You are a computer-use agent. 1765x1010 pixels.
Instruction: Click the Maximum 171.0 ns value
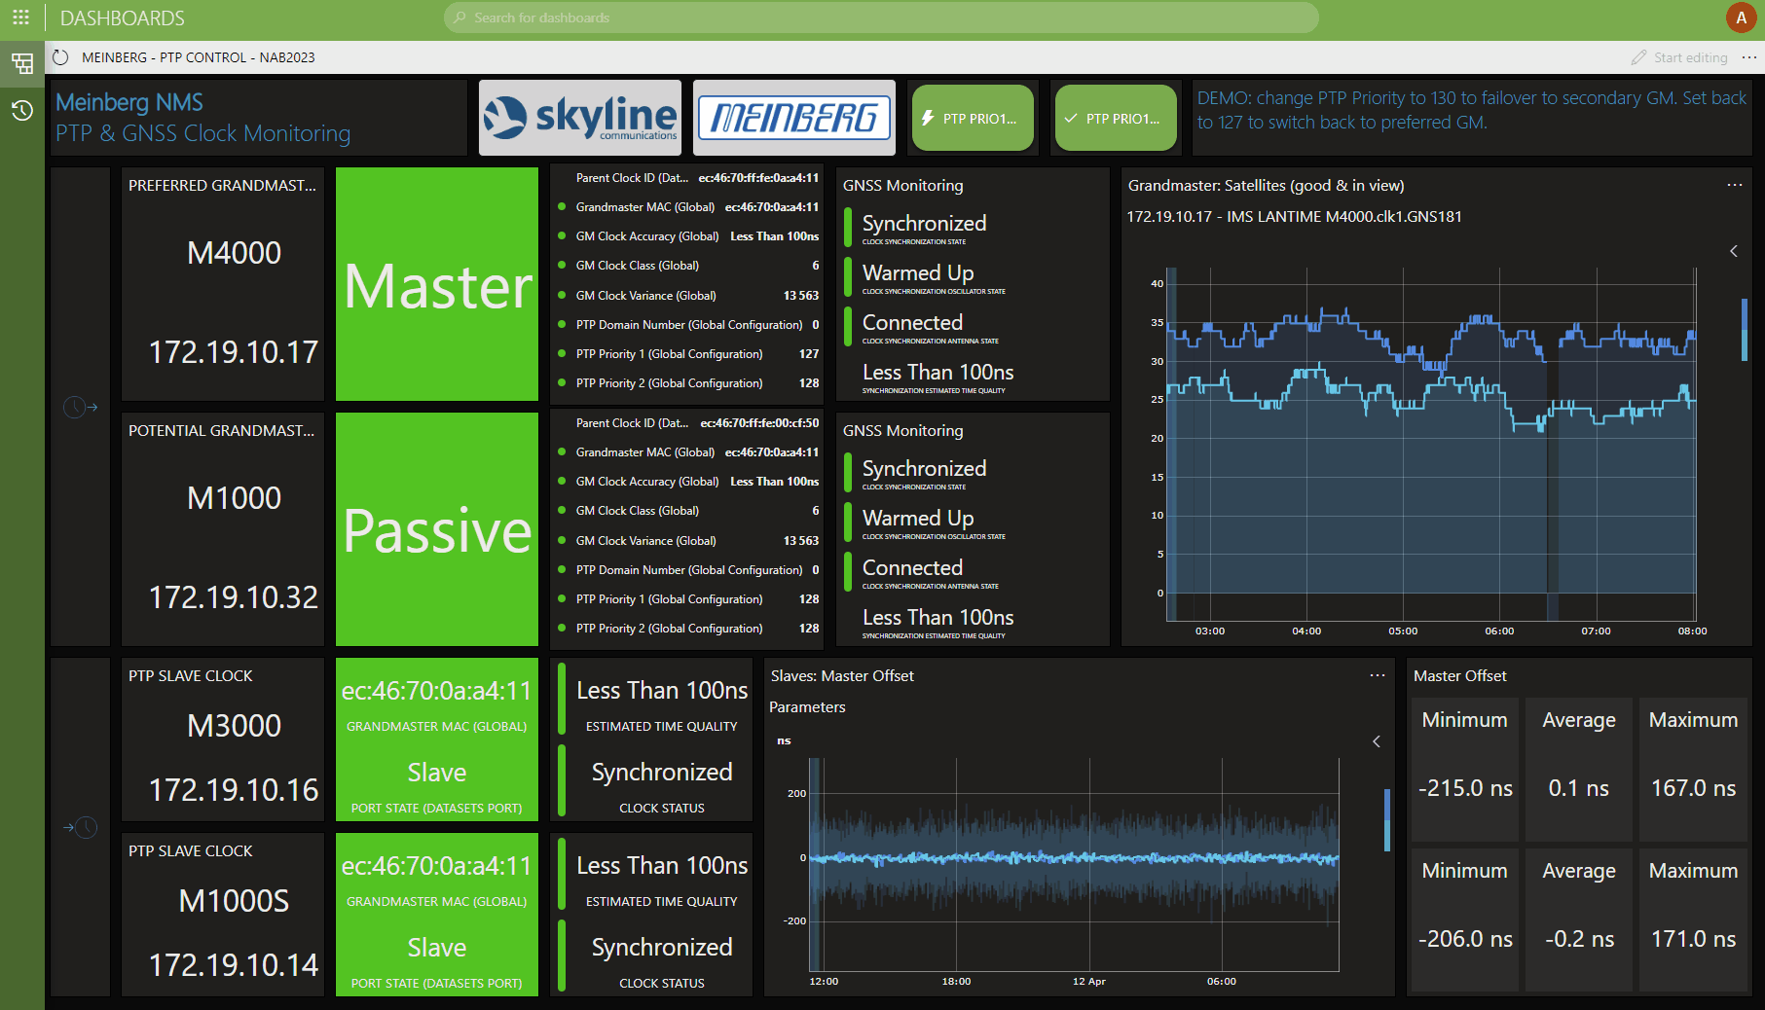tap(1693, 939)
